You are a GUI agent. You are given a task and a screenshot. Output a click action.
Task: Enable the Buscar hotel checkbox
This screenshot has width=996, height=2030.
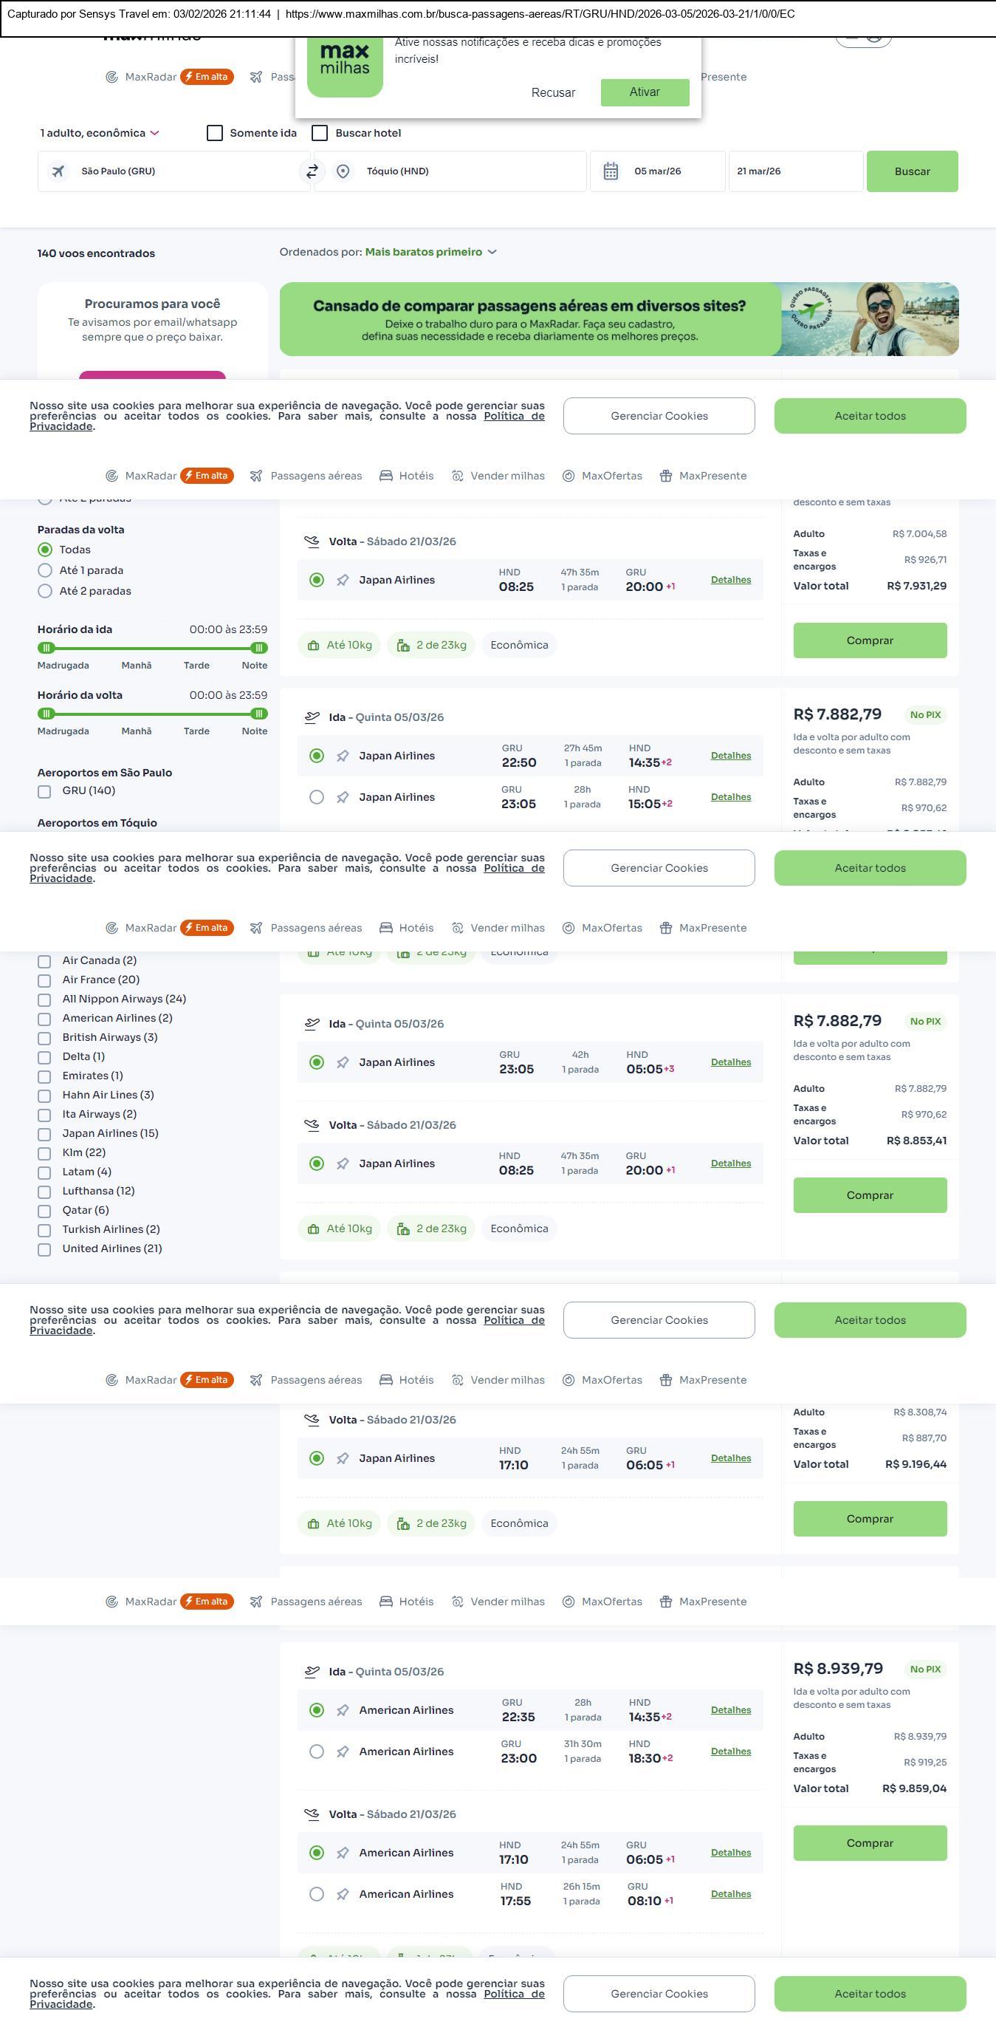320,133
